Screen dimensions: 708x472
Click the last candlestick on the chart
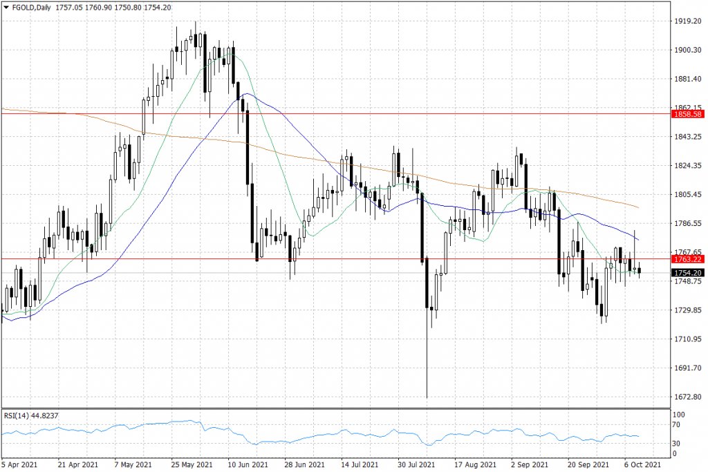point(639,270)
